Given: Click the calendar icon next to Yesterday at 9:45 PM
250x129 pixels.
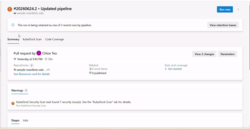Looking at the screenshot, I should 15,59.
